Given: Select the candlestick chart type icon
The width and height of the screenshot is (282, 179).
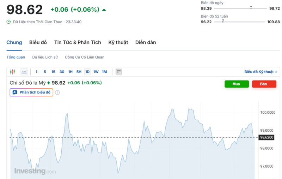Looking at the screenshot, I should pyautogui.click(x=13, y=72).
